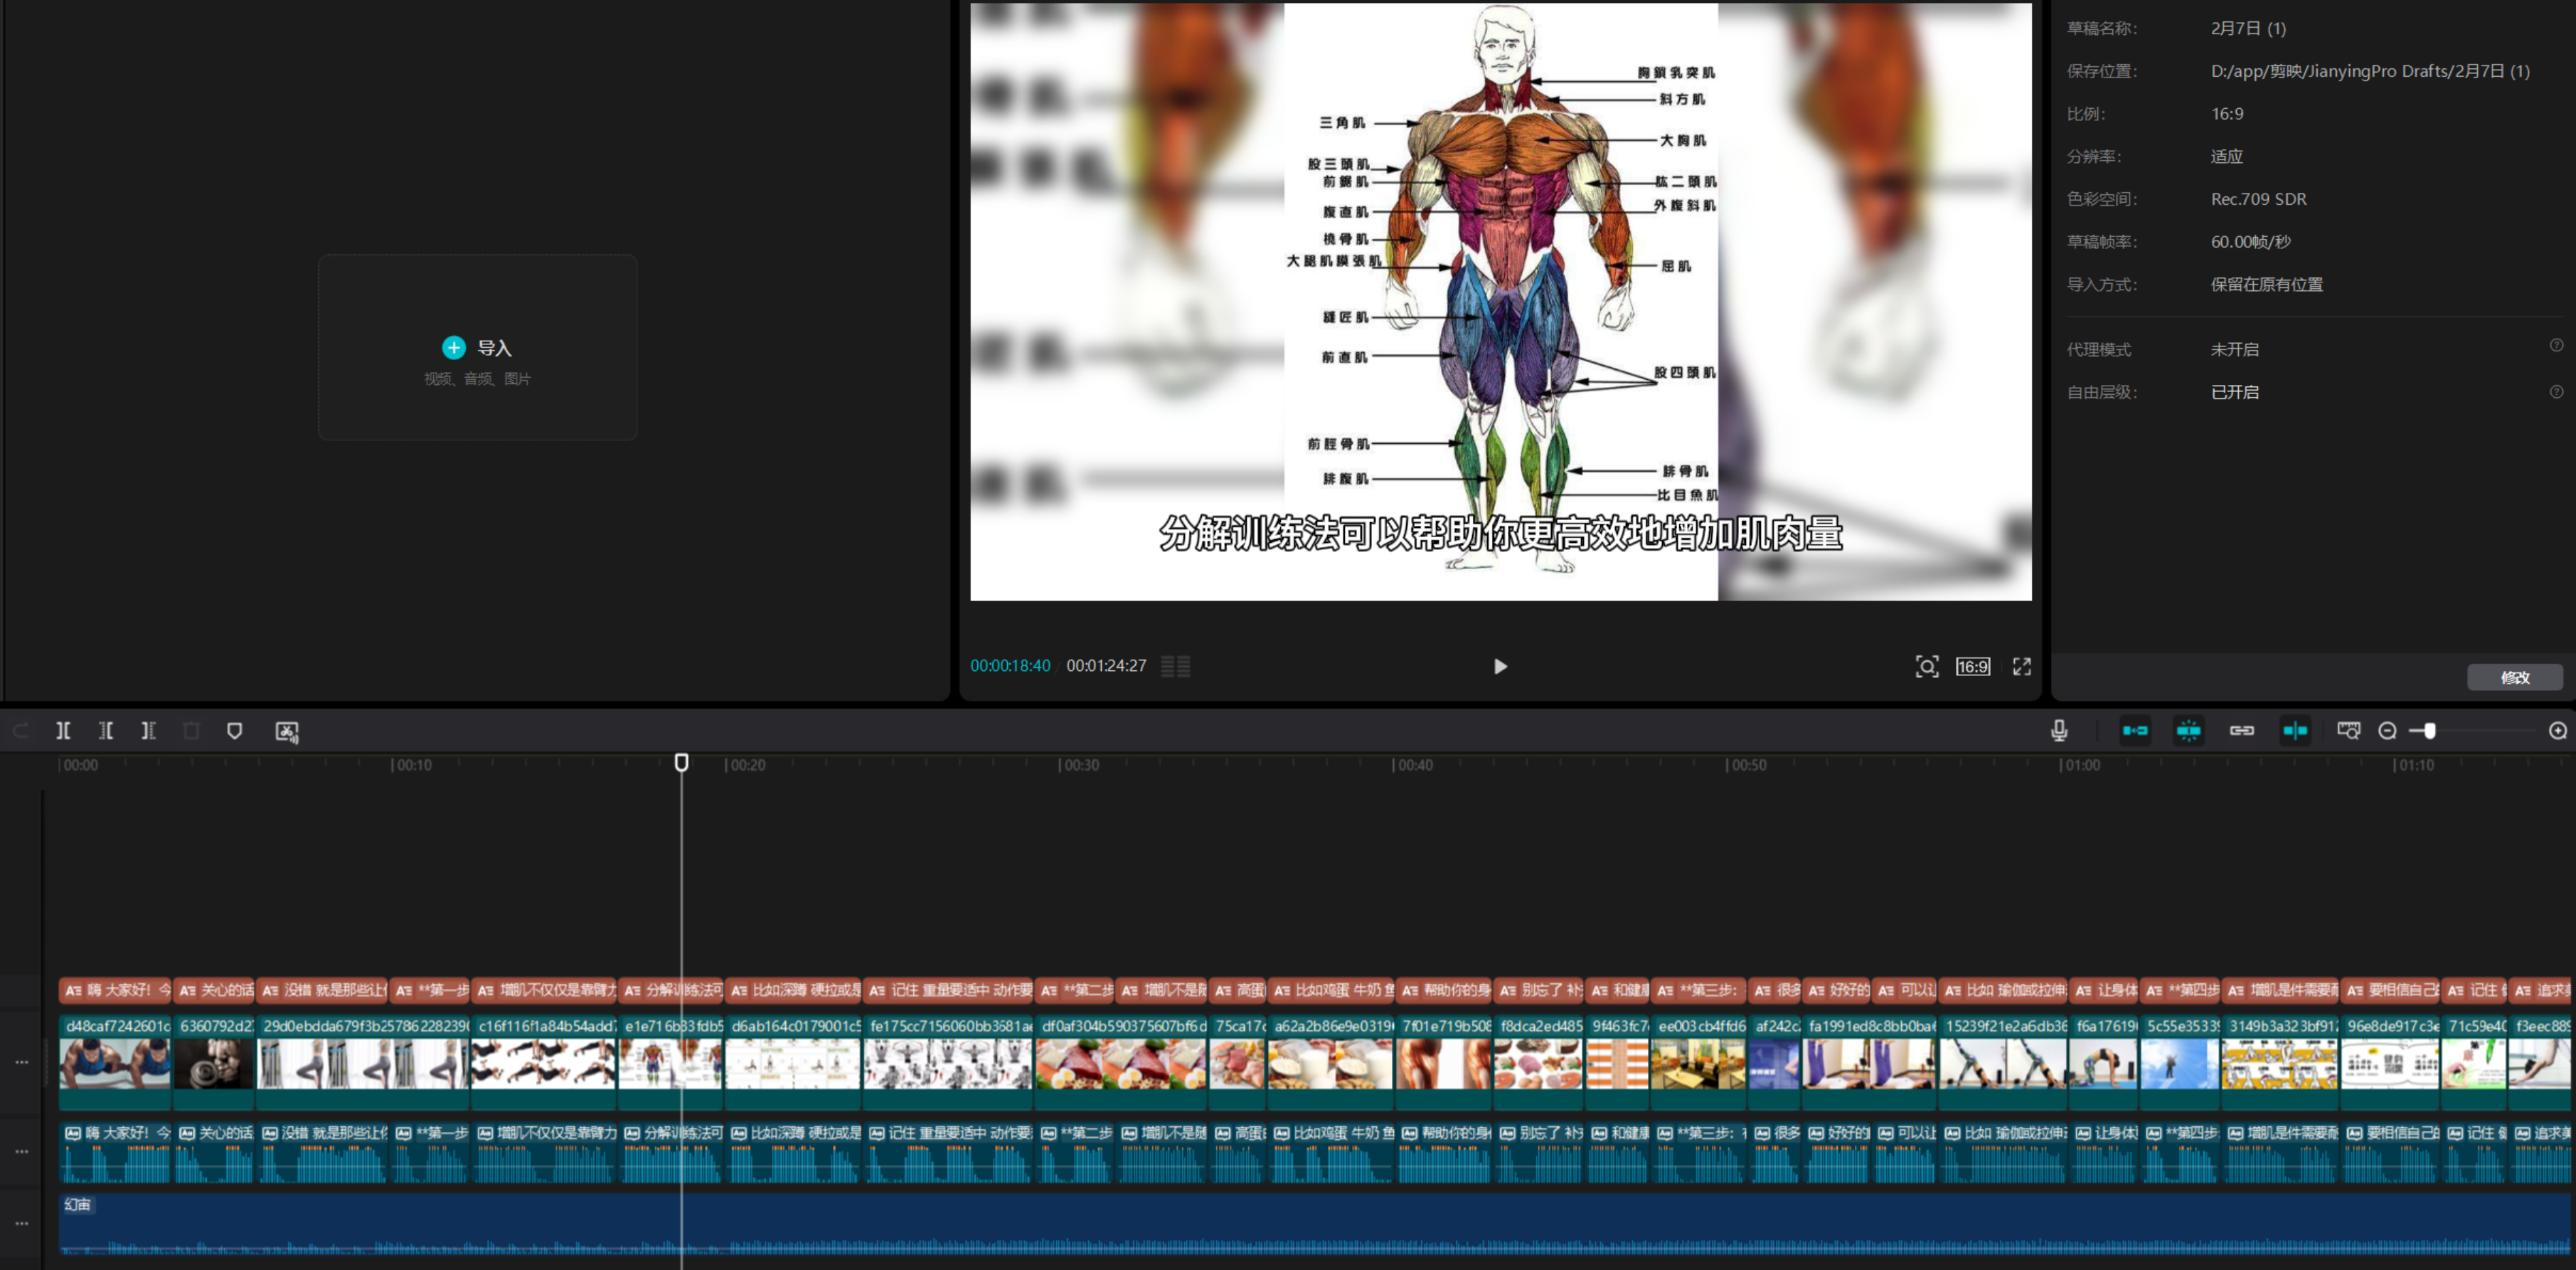Open the 16:9 aspect ratio selector
The height and width of the screenshot is (1270, 2576).
point(1972,666)
